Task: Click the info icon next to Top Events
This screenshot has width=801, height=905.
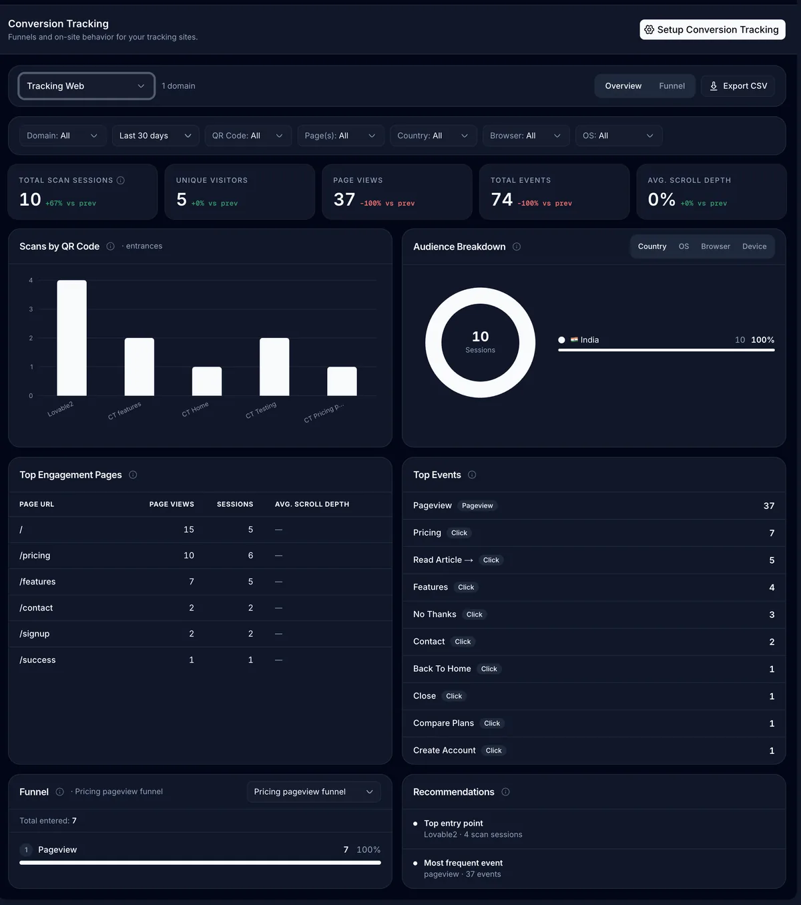Action: [x=472, y=475]
